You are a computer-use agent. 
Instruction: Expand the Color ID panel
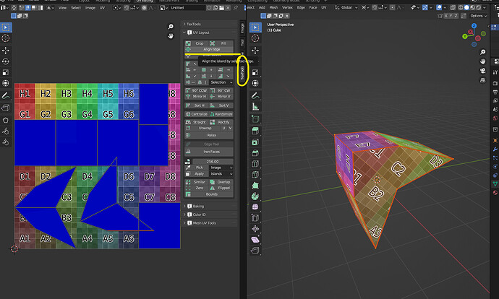click(x=209, y=214)
